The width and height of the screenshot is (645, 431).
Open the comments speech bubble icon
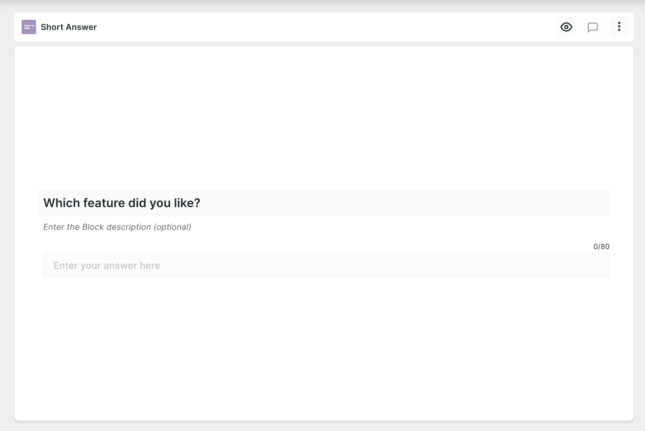[592, 27]
